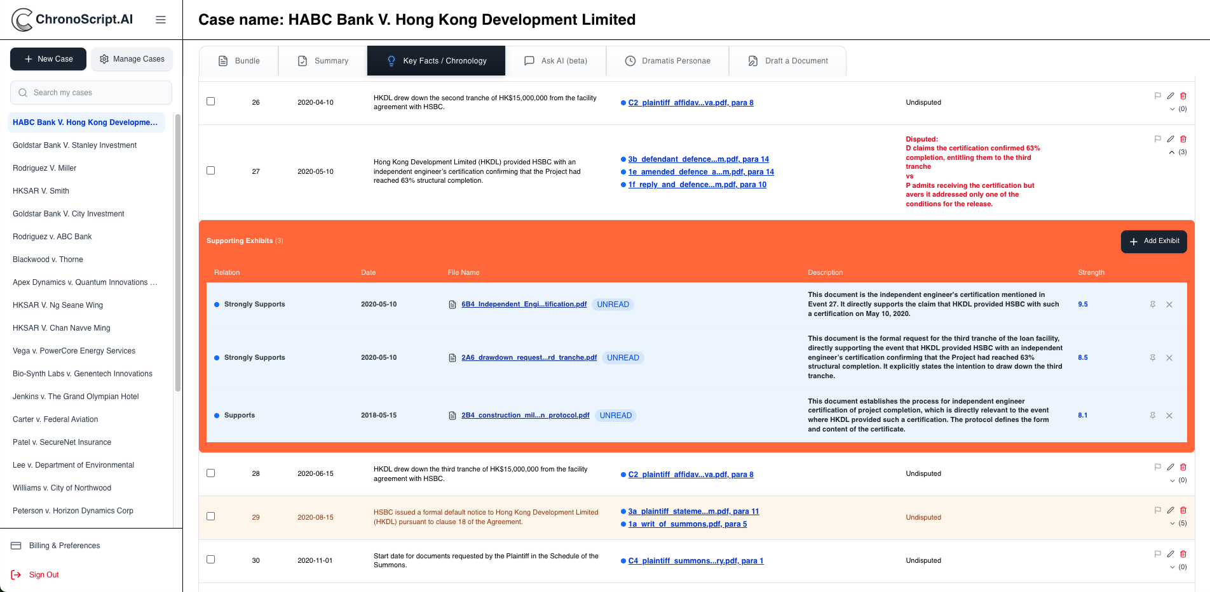1210x592 pixels.
Task: Switch to the Dramatis Personae tab
Action: coord(667,61)
